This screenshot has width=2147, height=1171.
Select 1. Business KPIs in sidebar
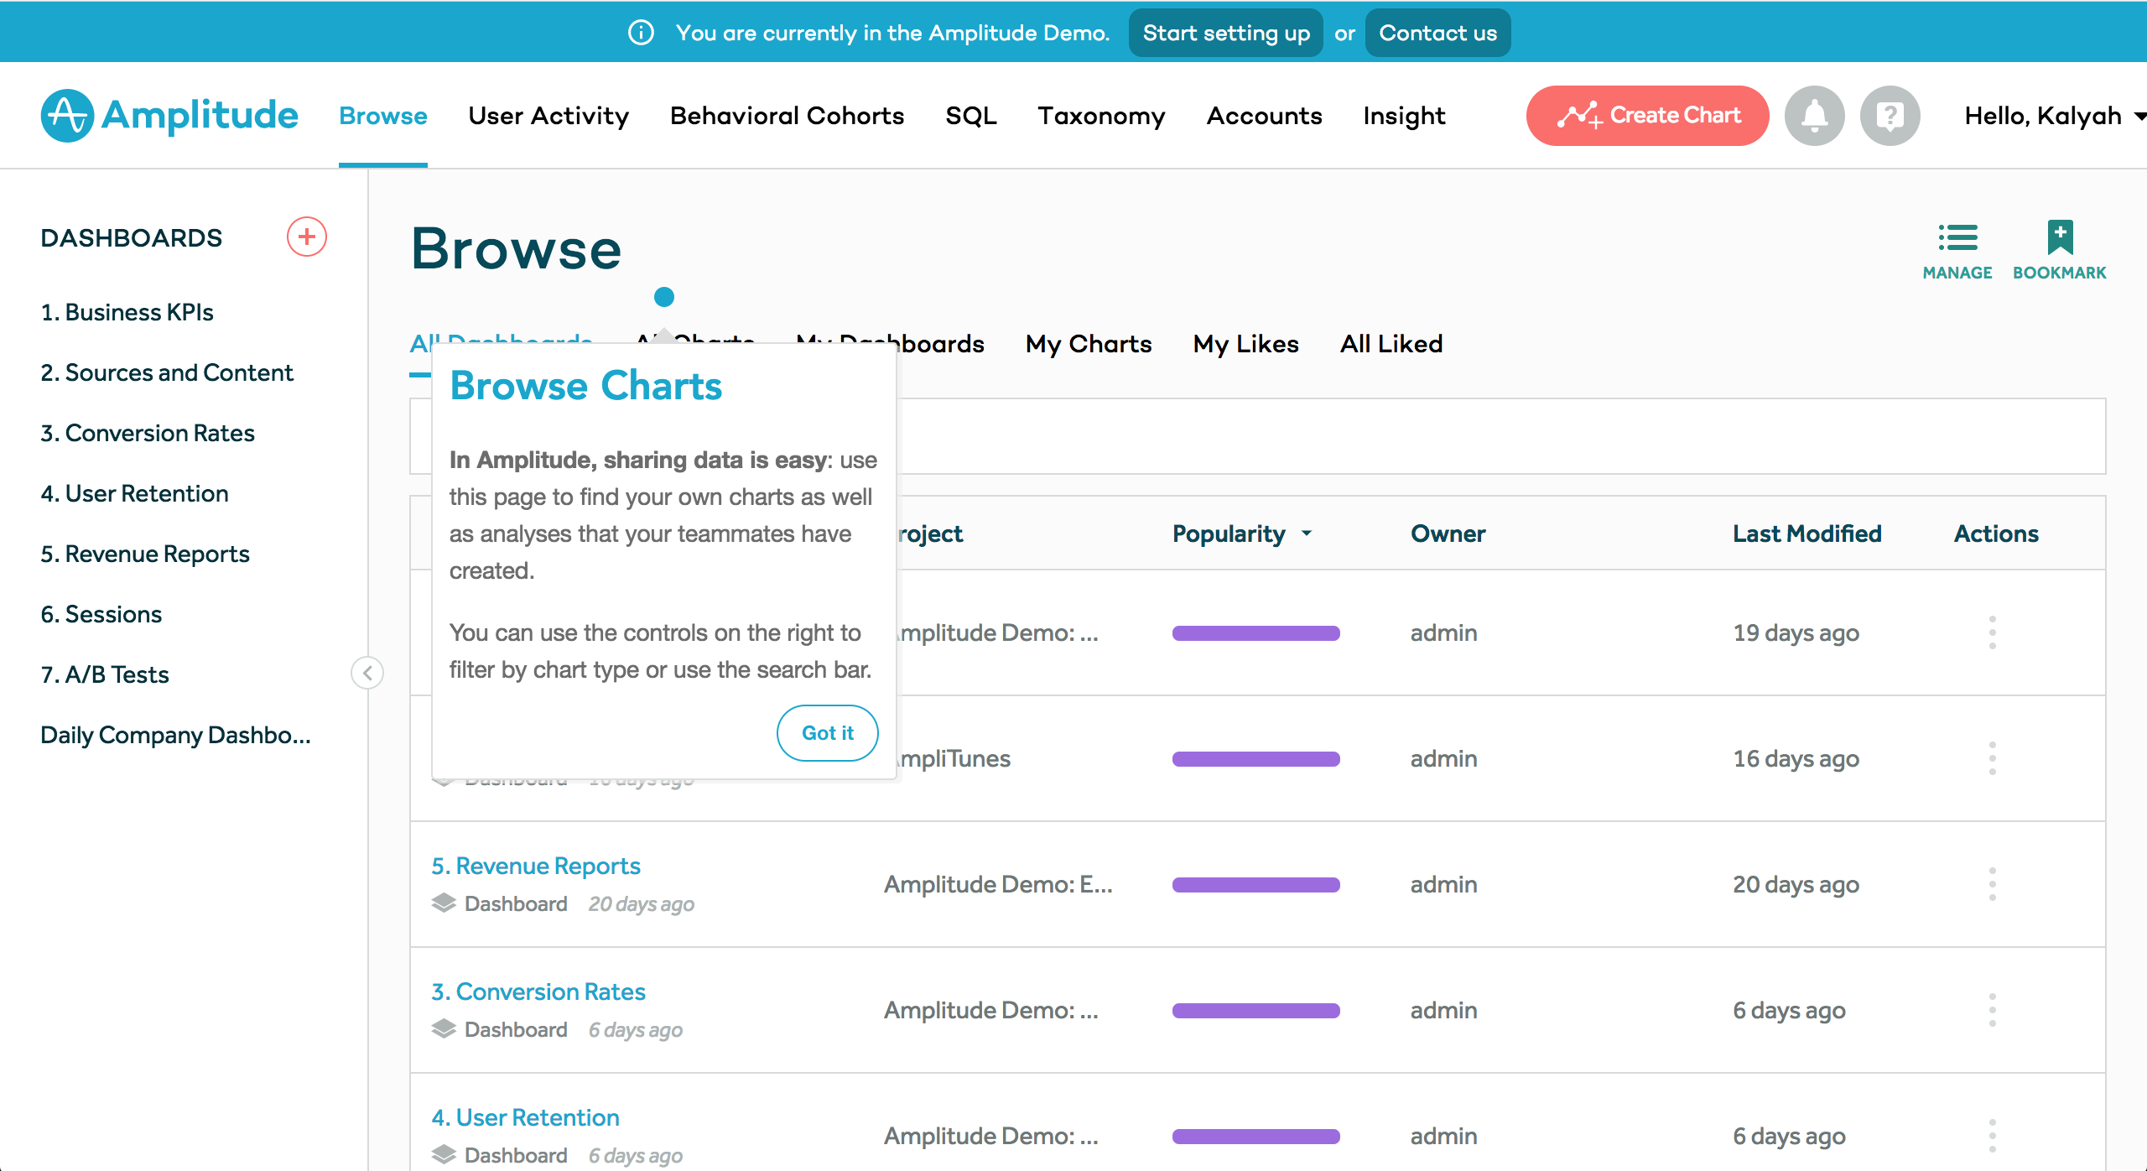127,312
